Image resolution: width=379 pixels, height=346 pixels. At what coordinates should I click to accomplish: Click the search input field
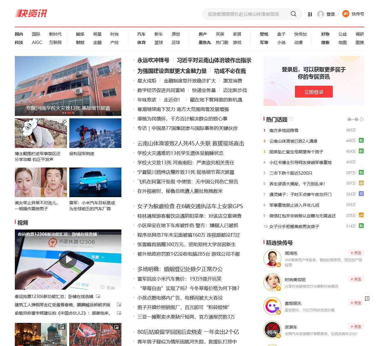244,14
